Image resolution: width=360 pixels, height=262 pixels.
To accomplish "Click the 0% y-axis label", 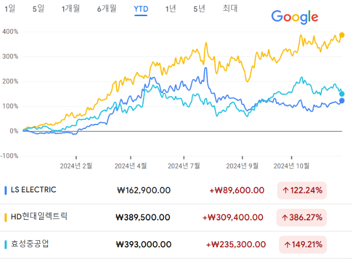I will 14,131.
